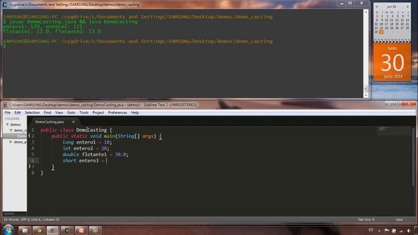The height and width of the screenshot is (235, 418).
Task: Open the Help menu
Action: 135,112
